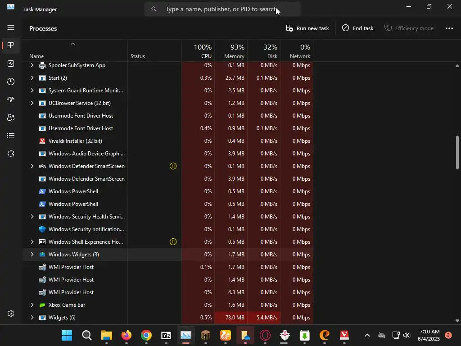Expand the Windows Widgets (3) group
This screenshot has width=461, height=346.
[32, 255]
